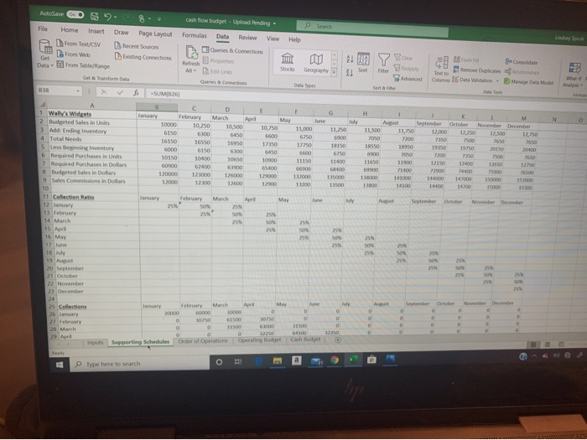Open File Explorer from the taskbar
The height and width of the screenshot is (440, 587).
pos(277,360)
